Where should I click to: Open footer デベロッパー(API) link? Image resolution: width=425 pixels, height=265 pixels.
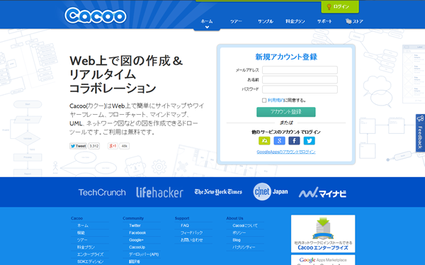coord(144,254)
